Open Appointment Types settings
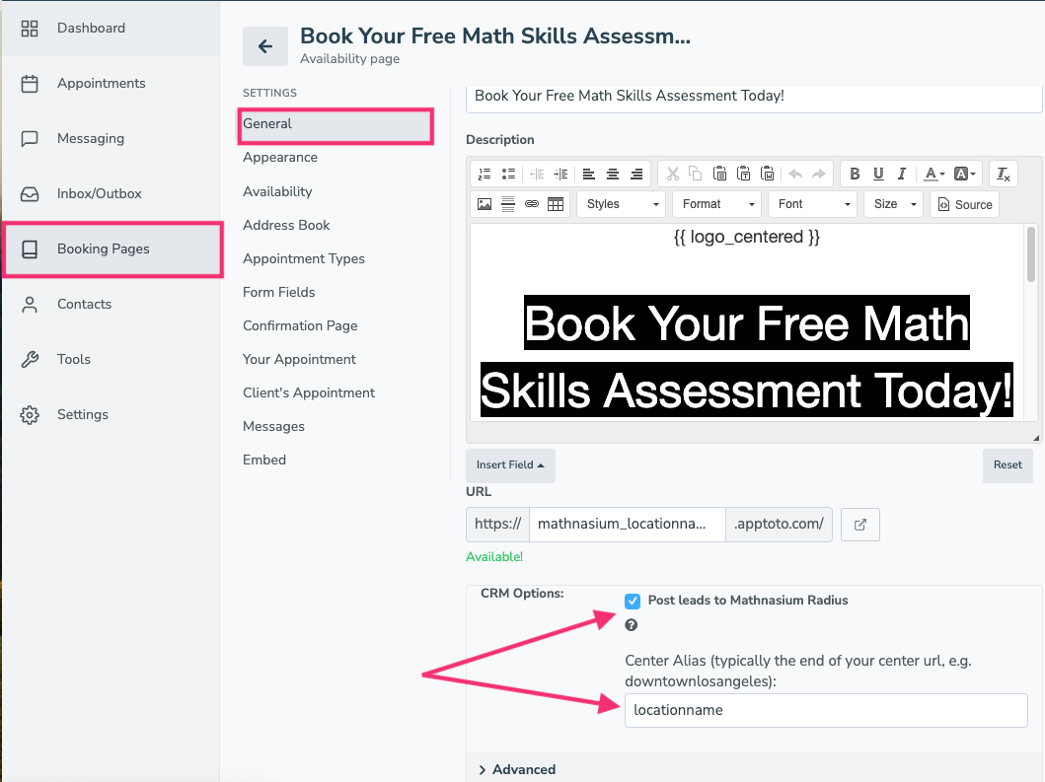The image size is (1045, 782). click(303, 258)
